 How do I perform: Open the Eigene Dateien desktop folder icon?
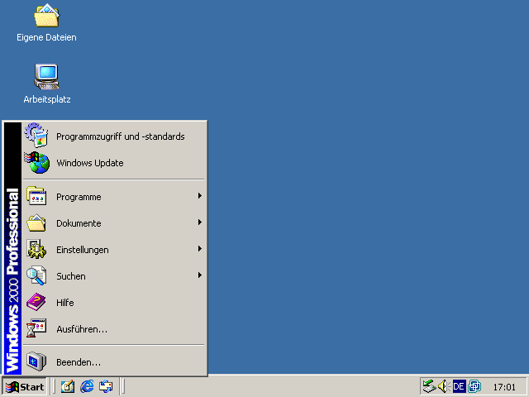point(46,16)
